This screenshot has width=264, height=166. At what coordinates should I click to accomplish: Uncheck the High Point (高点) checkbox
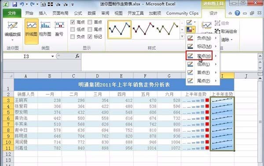73,22
